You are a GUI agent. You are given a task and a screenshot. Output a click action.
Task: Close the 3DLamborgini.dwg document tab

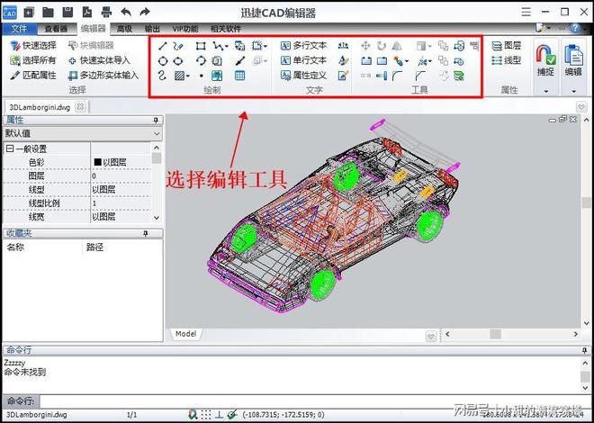coord(80,107)
